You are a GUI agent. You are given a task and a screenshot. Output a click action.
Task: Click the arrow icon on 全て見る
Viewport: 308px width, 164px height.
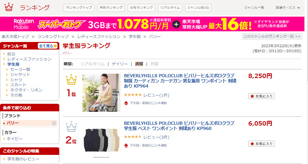coord(55,46)
